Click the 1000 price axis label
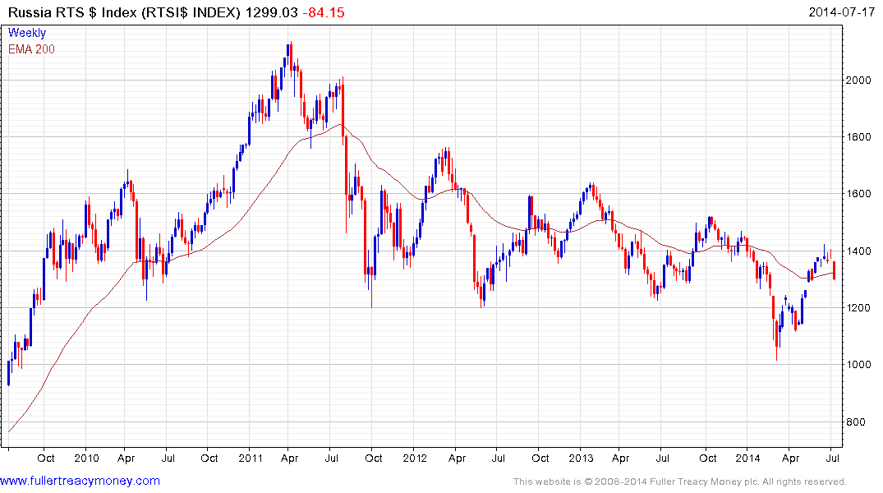 point(859,365)
